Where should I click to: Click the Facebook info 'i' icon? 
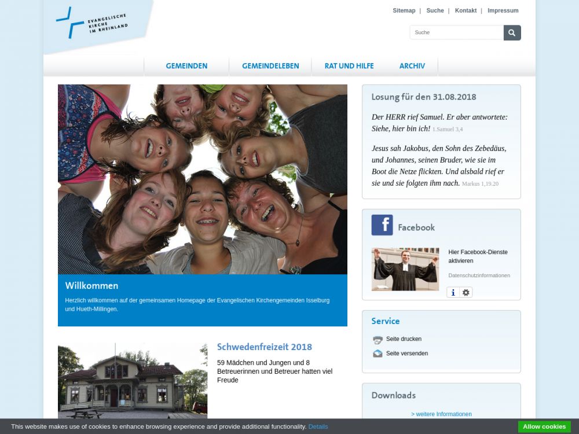click(x=453, y=293)
